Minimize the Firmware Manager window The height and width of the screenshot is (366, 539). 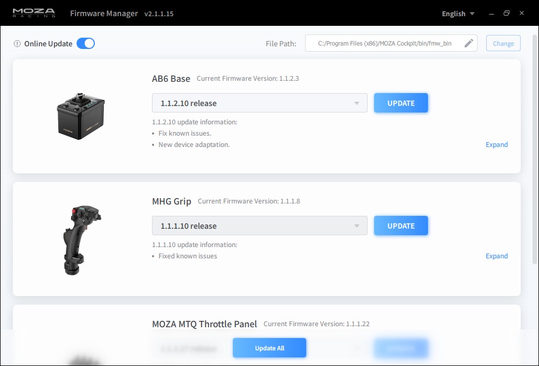[492, 13]
